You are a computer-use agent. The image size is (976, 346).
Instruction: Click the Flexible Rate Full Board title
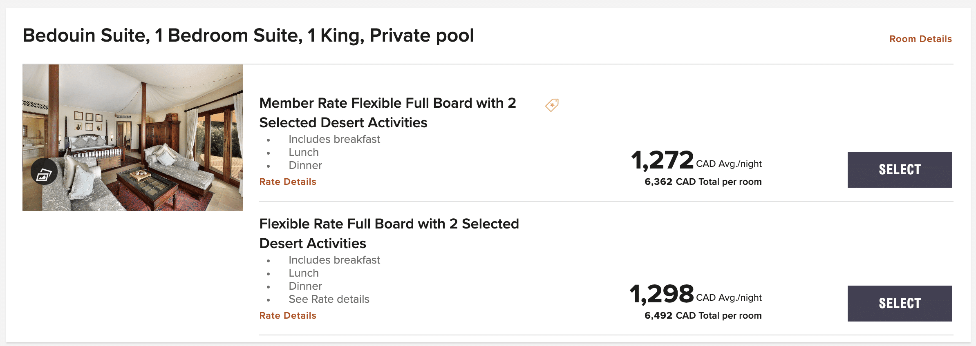click(389, 233)
